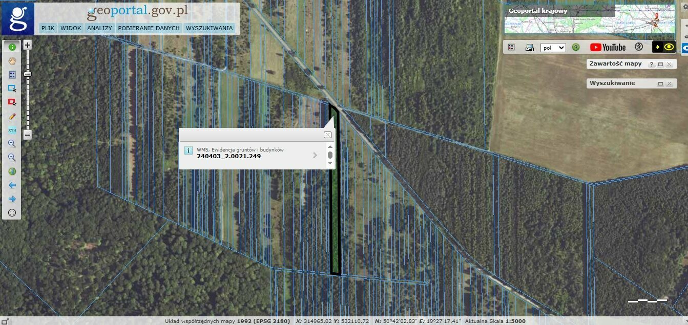688x325 pixels.
Task: Open the WMS services icon
Action: [x=530, y=47]
